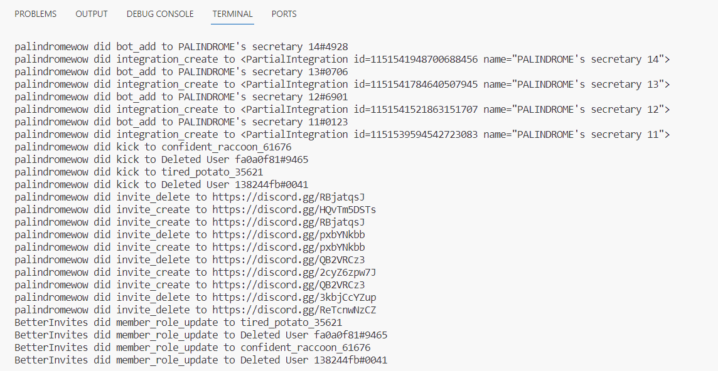Follow the invite_delete link ending in pxbYNkbb
Viewport: 718px width, 371px height.
pos(288,234)
